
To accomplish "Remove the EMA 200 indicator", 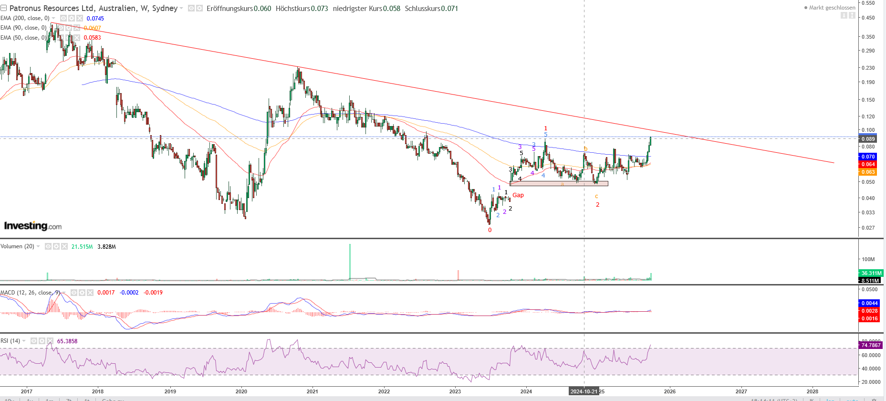I will point(79,18).
